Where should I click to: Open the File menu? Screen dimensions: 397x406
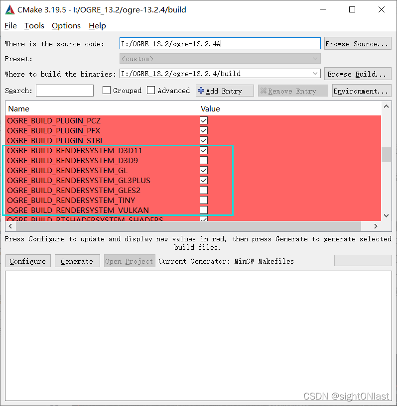click(10, 26)
